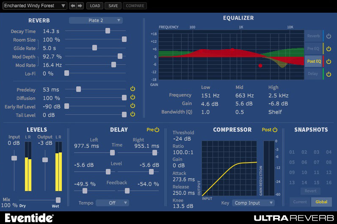Screen dimensions: 337x224
Task: Select the Delay tab in equalizer
Action: point(313,74)
